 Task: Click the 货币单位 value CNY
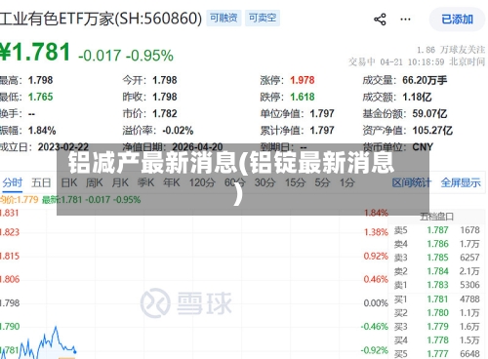(x=423, y=147)
